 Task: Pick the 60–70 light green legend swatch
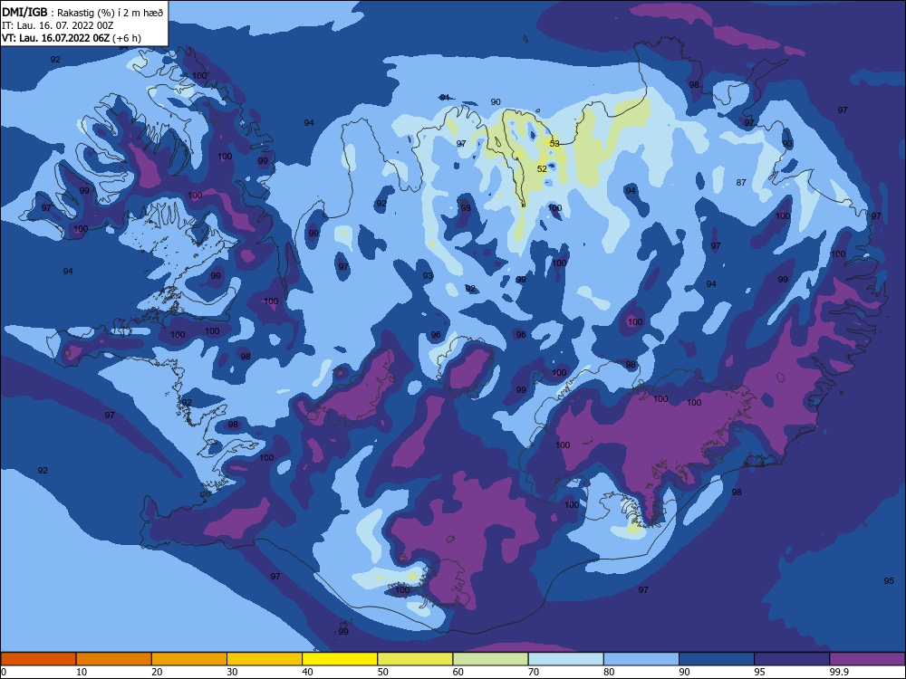click(x=490, y=659)
